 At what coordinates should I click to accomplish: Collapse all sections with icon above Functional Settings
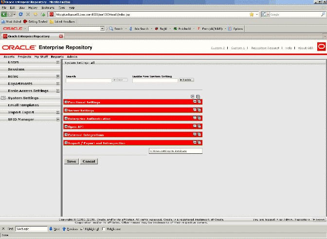click(x=193, y=96)
